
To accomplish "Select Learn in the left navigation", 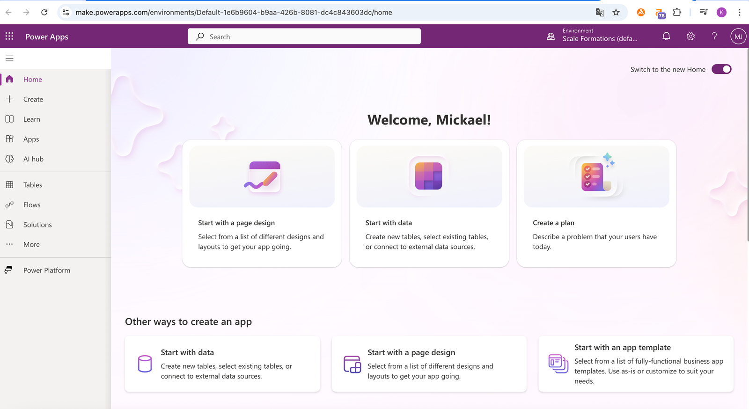I will pyautogui.click(x=32, y=119).
